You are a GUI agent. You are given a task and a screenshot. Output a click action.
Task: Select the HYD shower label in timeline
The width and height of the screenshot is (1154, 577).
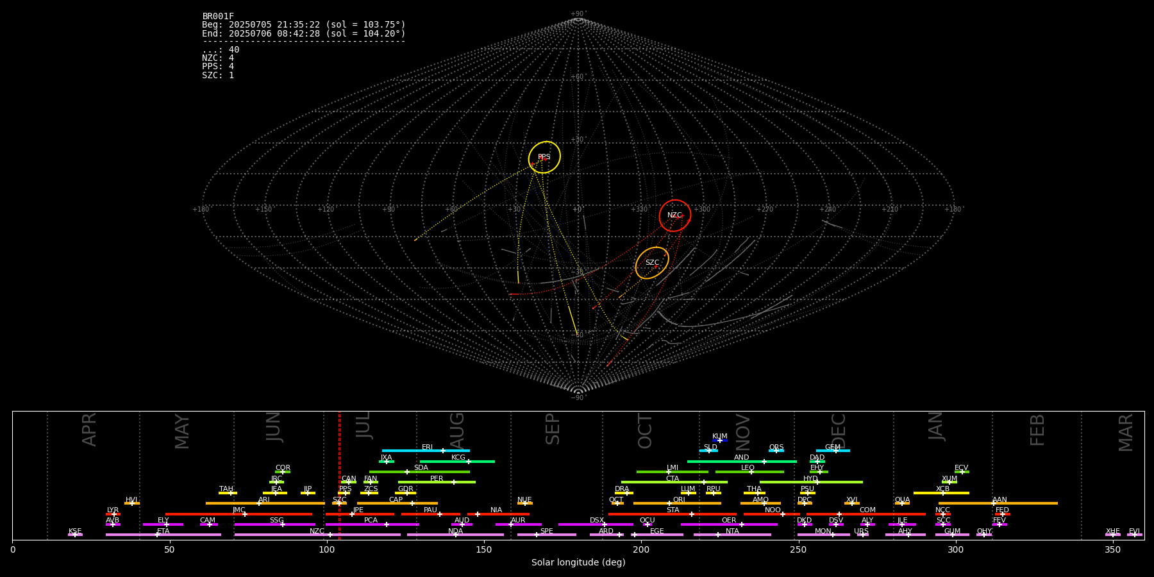pyautogui.click(x=811, y=479)
